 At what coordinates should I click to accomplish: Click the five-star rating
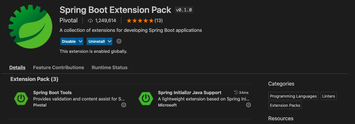point(140,20)
